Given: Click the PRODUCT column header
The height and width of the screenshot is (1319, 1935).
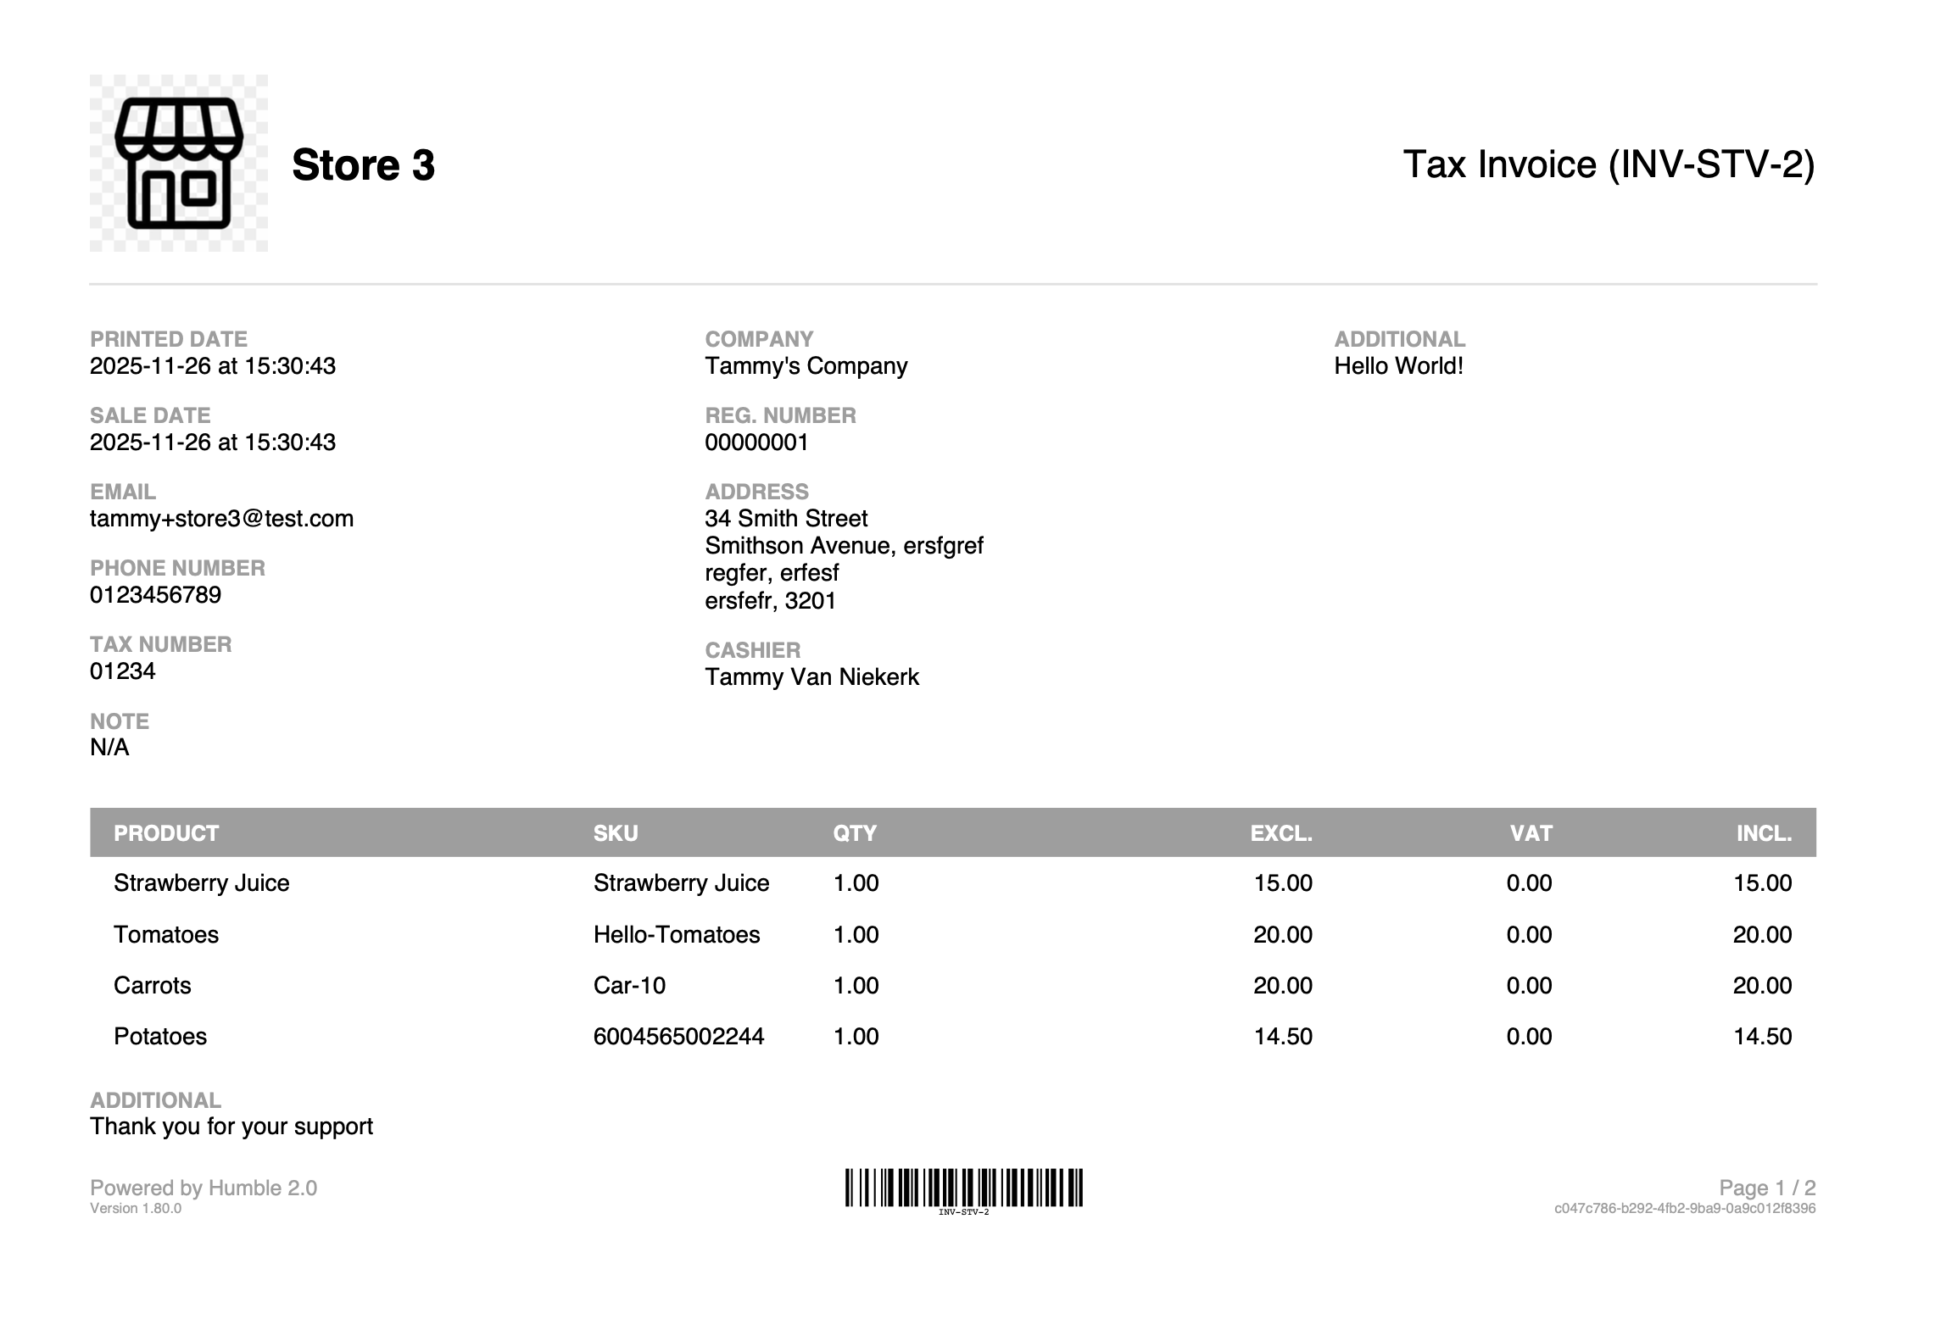Looking at the screenshot, I should click(x=166, y=833).
